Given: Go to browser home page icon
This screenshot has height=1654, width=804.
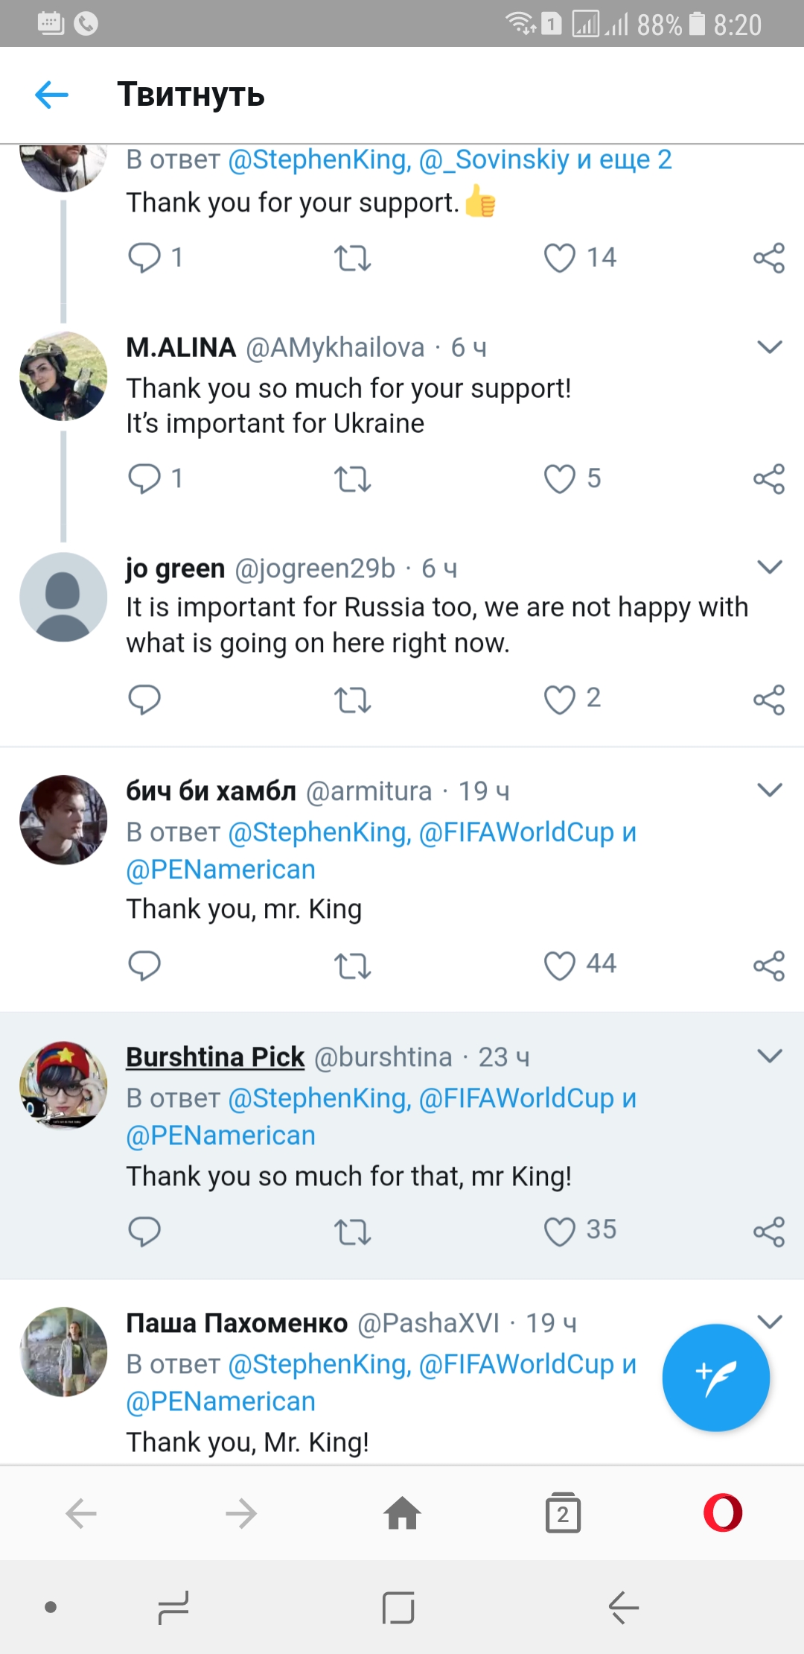Looking at the screenshot, I should point(402,1513).
